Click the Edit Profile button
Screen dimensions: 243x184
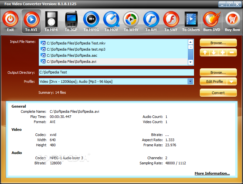[x=214, y=82]
